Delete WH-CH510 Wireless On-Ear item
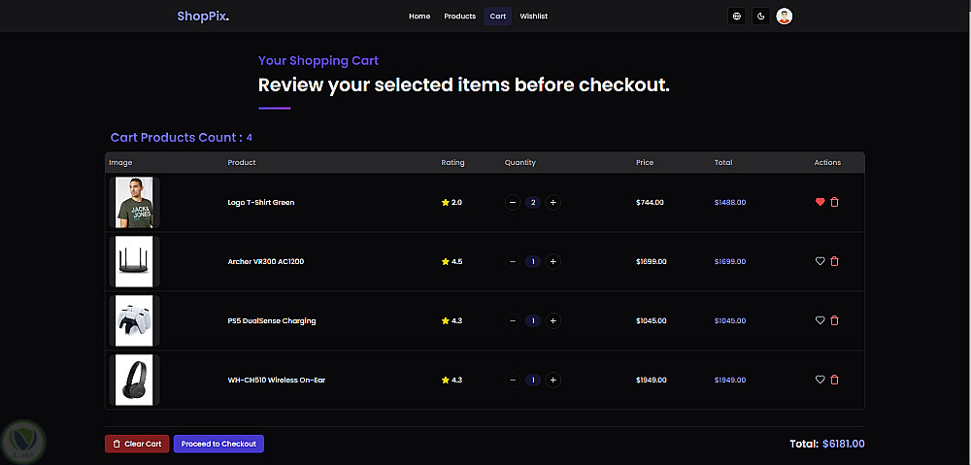The width and height of the screenshot is (971, 465). [x=834, y=380]
